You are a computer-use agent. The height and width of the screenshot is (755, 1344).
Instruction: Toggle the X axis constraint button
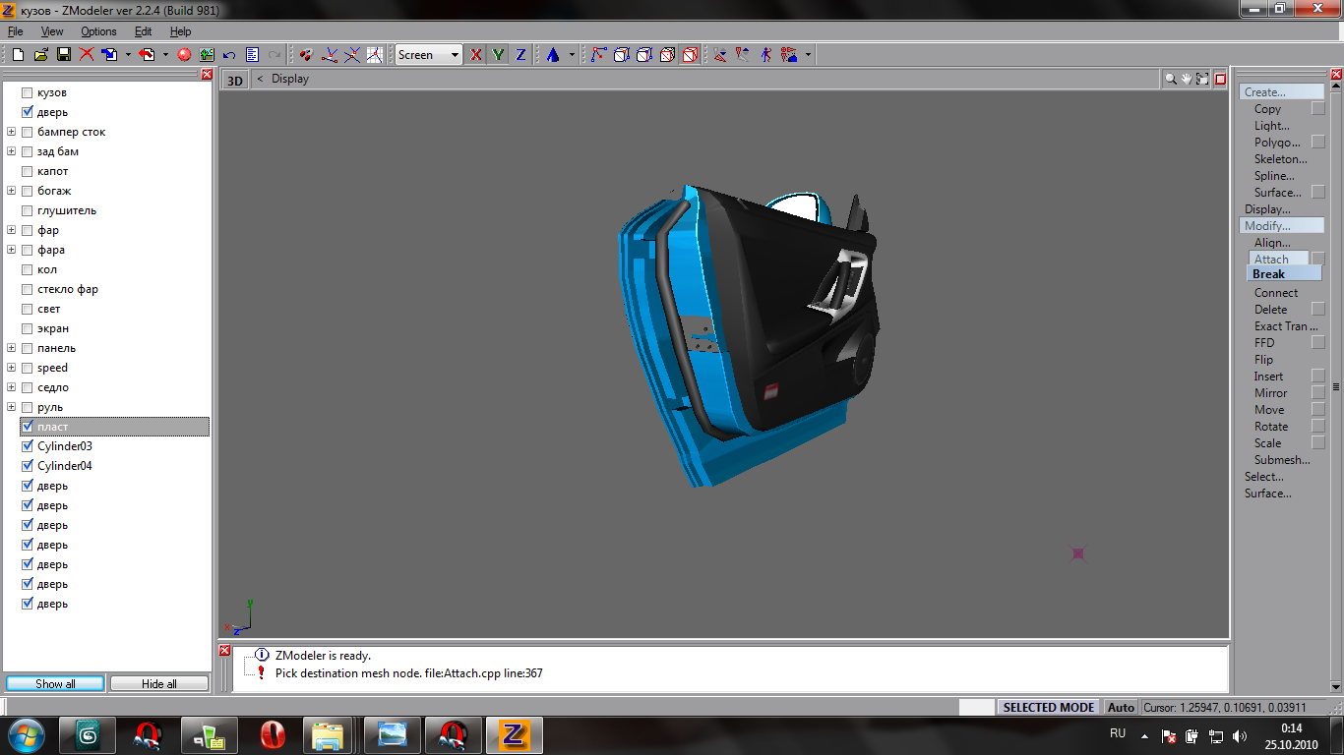tap(476, 55)
